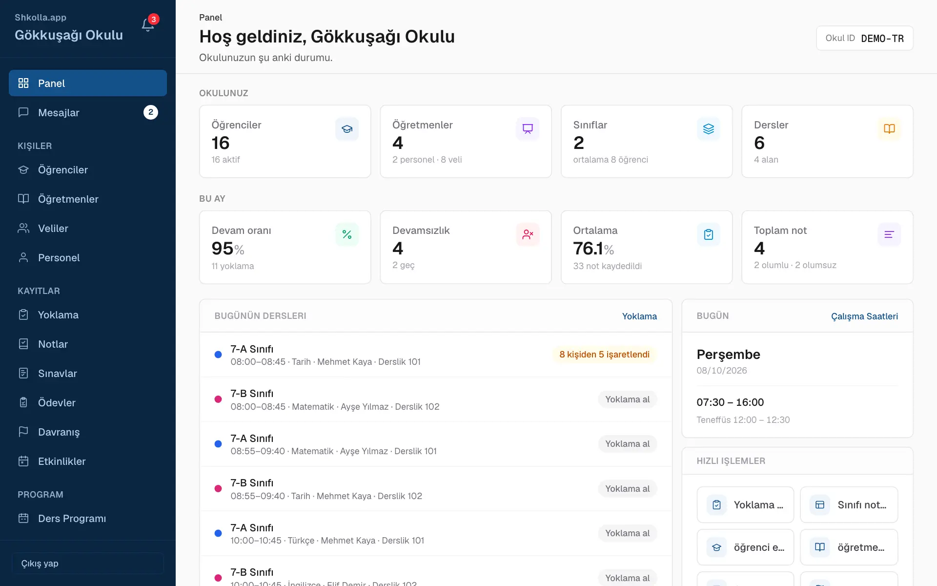This screenshot has width=937, height=586.
Task: Open Notlar in the sidebar
Action: click(x=88, y=344)
